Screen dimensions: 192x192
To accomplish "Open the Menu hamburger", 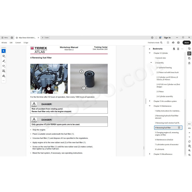I will click(5, 38).
